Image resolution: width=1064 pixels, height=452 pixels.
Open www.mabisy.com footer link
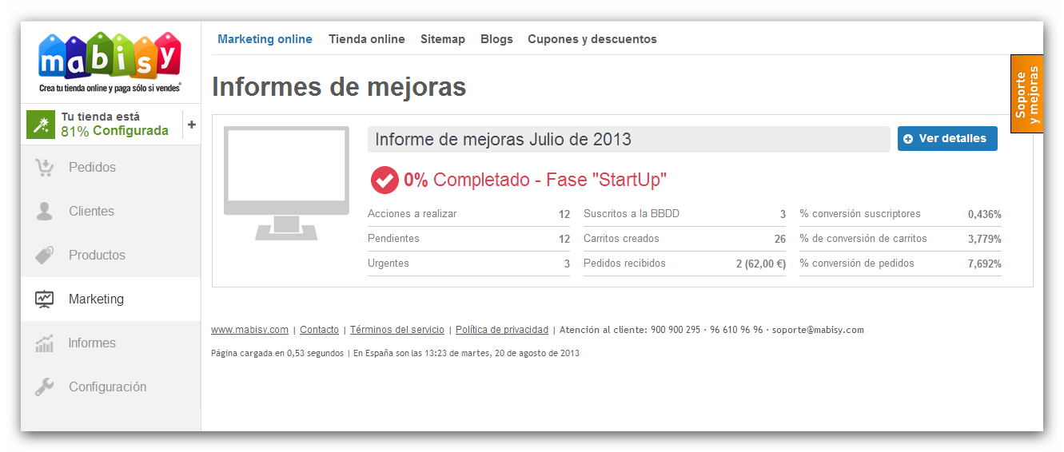[x=249, y=330]
